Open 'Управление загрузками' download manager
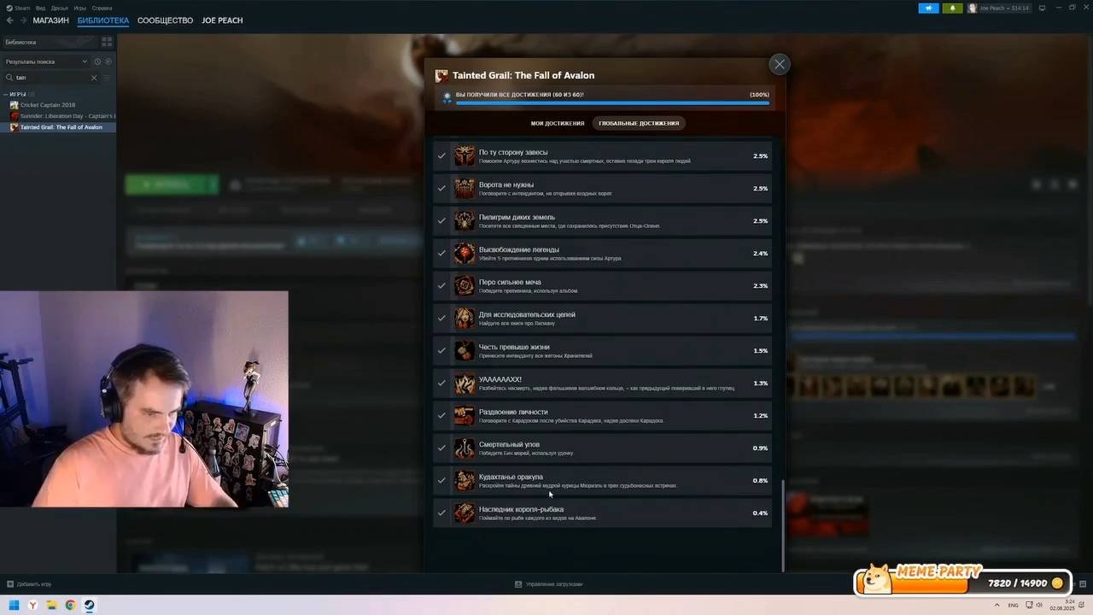 (548, 584)
